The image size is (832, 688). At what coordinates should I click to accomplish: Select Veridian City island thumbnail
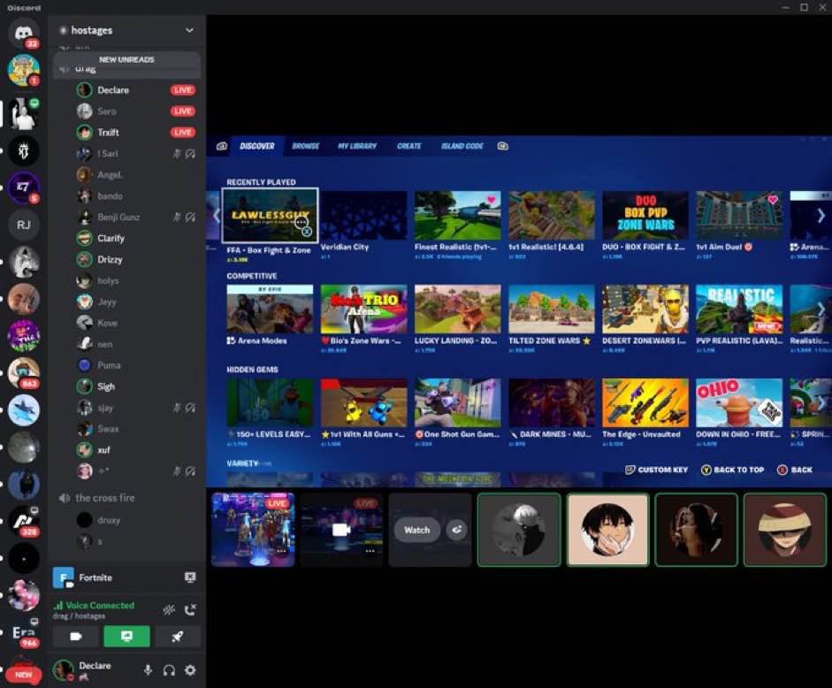pyautogui.click(x=364, y=216)
